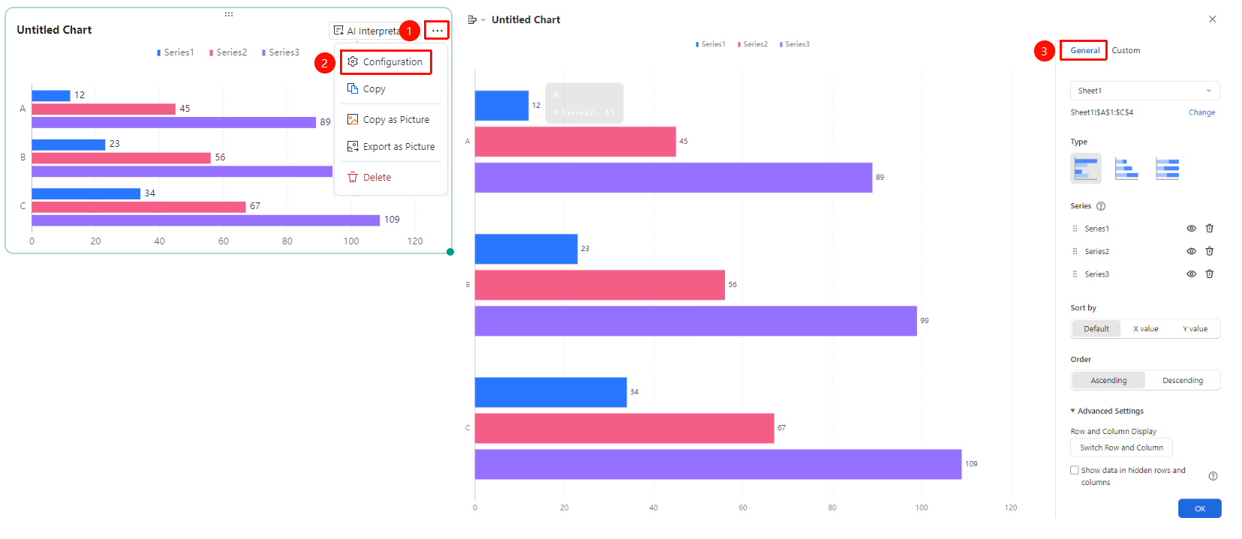The image size is (1242, 539).
Task: Click the drag handle of Series3 row
Action: point(1075,274)
